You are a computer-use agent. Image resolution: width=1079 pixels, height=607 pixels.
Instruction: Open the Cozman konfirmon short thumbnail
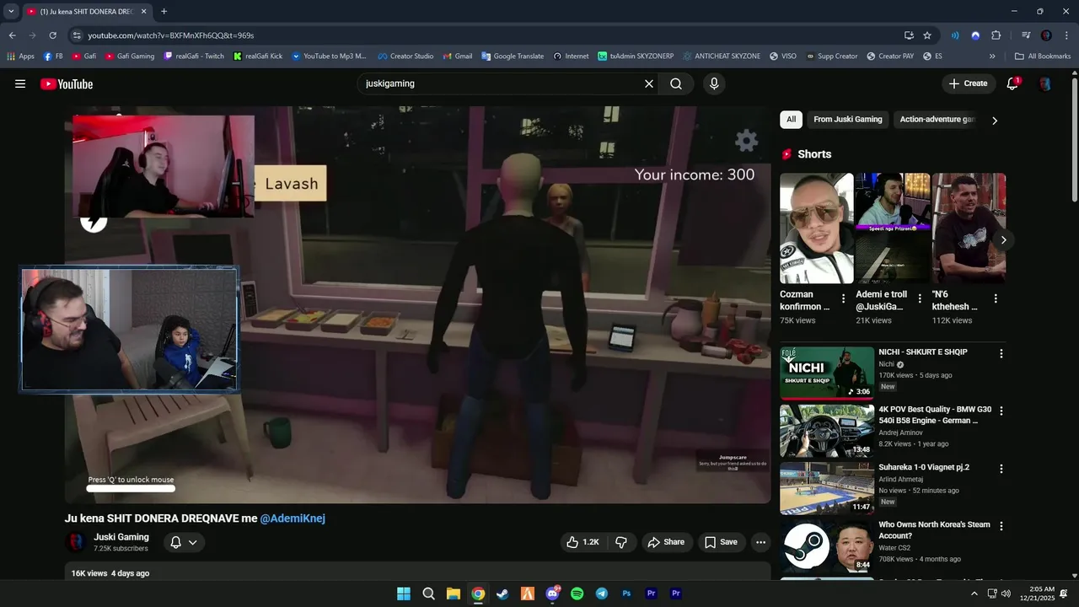pyautogui.click(x=817, y=228)
